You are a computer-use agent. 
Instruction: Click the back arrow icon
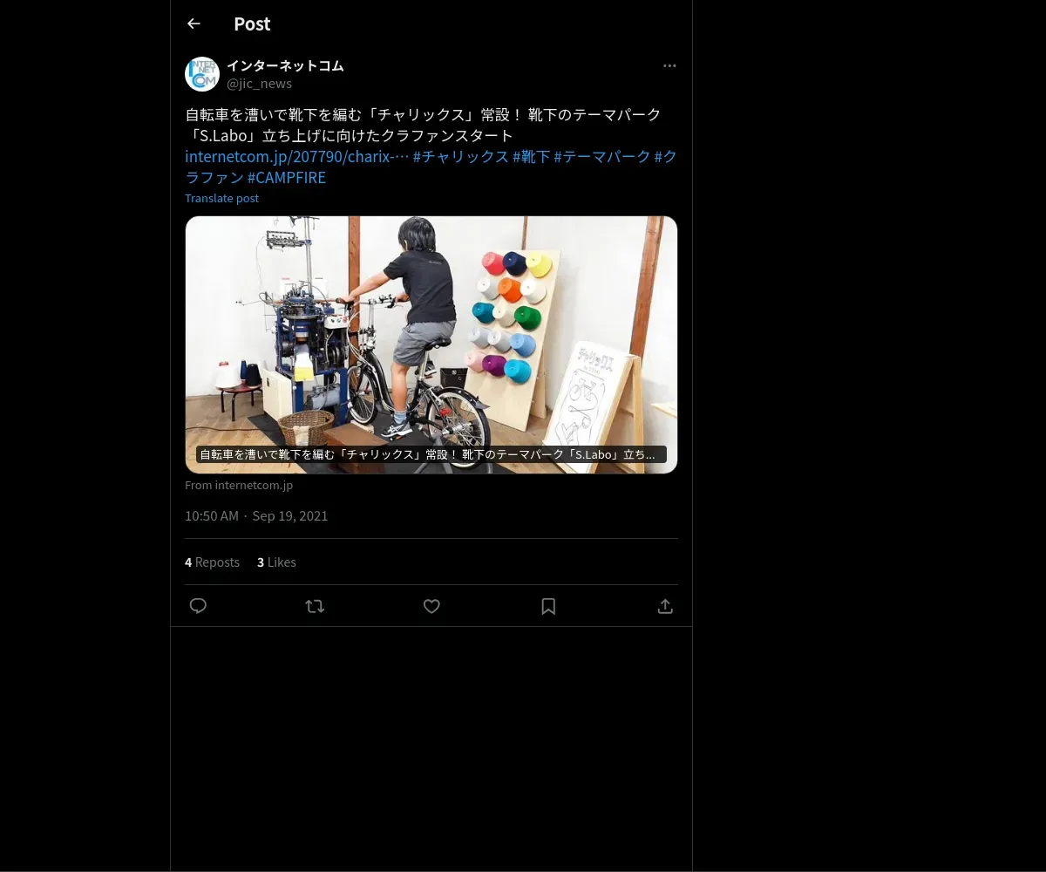pos(194,24)
